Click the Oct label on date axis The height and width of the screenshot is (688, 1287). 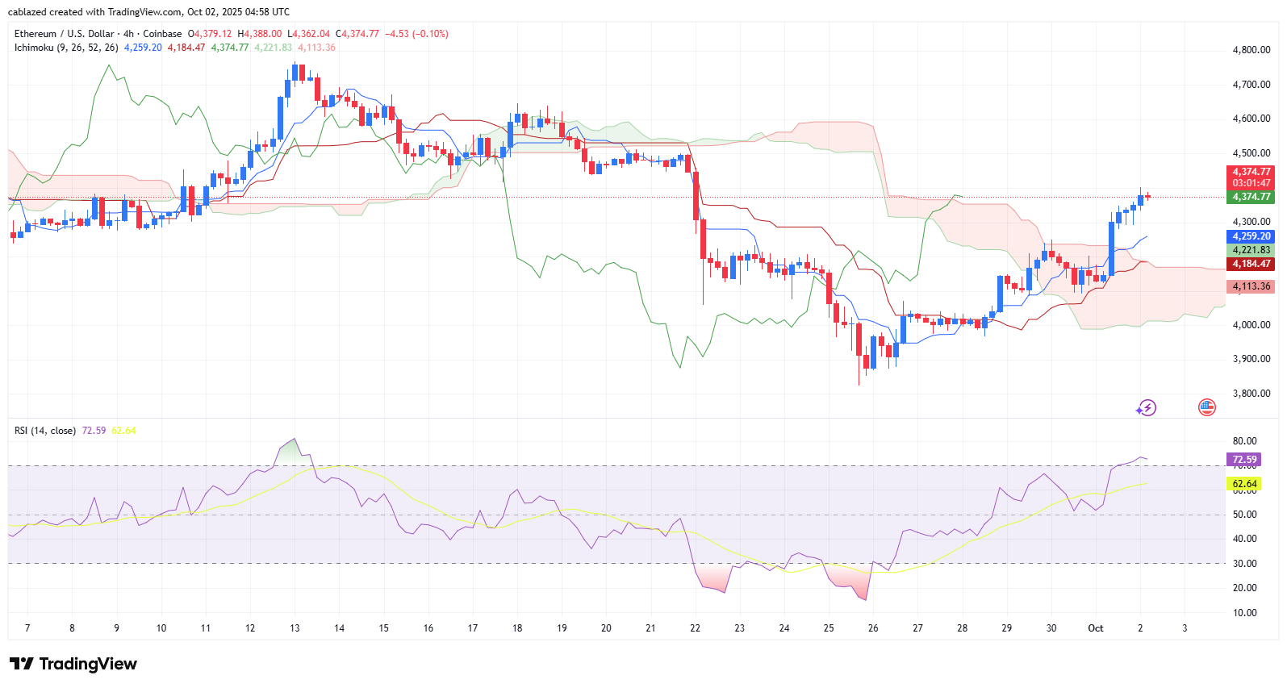[x=1095, y=628]
